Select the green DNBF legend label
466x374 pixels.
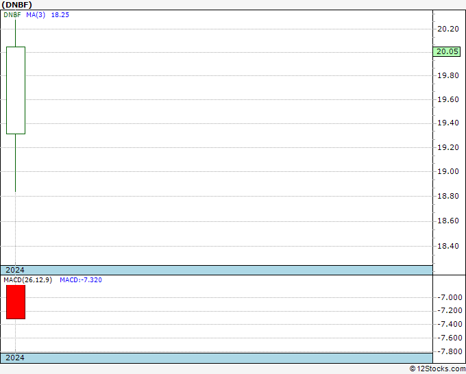pos(12,15)
